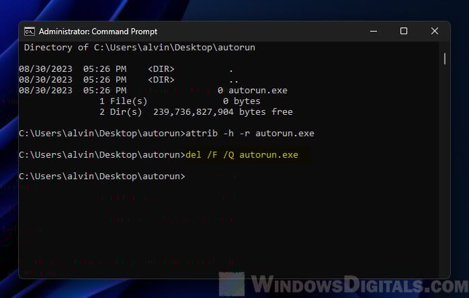Click the vertical scrollbar thumb
The image size is (469, 298).
pos(445,58)
